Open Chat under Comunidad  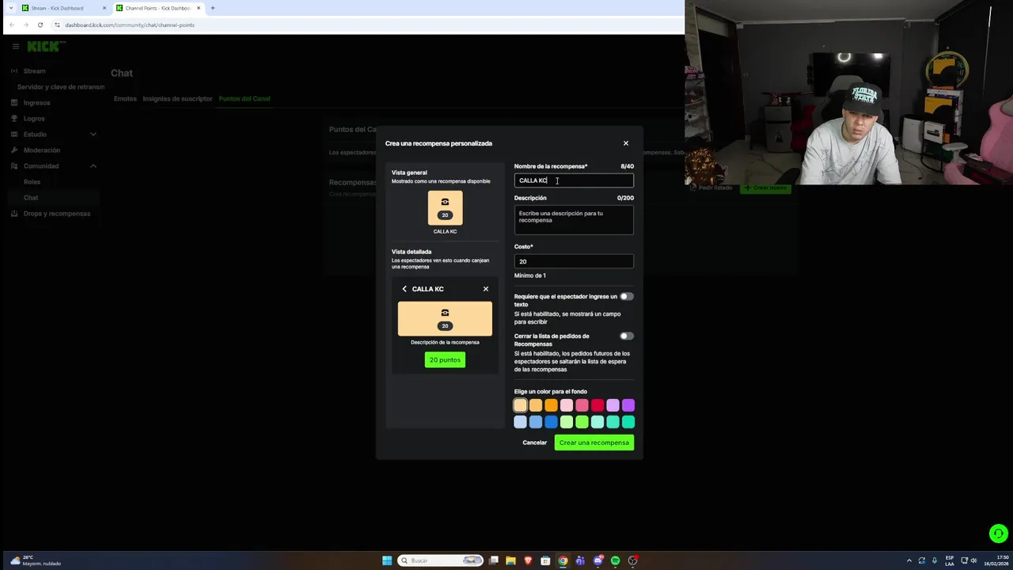click(x=31, y=198)
